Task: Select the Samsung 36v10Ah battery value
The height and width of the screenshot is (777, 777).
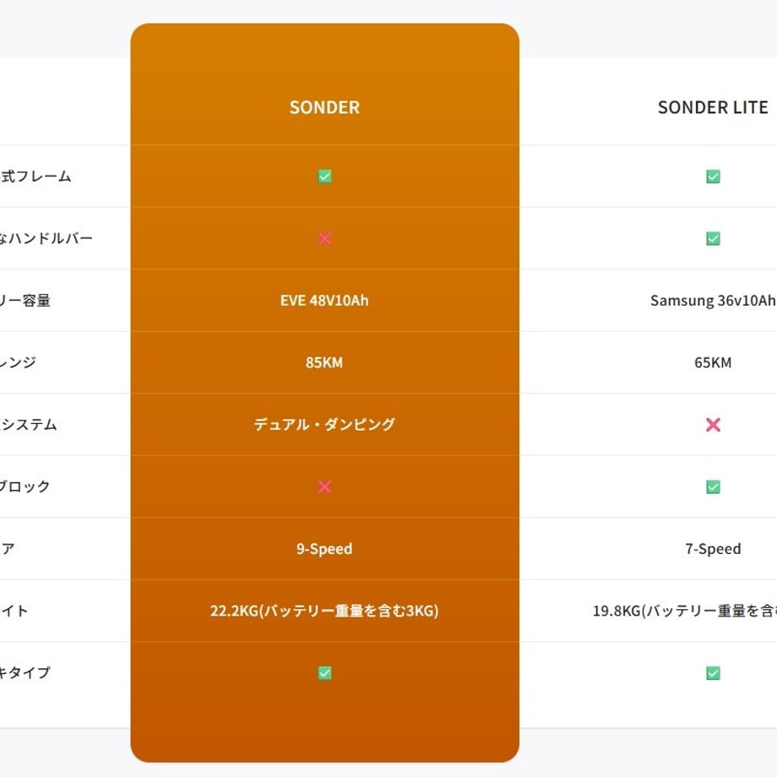Action: 713,301
